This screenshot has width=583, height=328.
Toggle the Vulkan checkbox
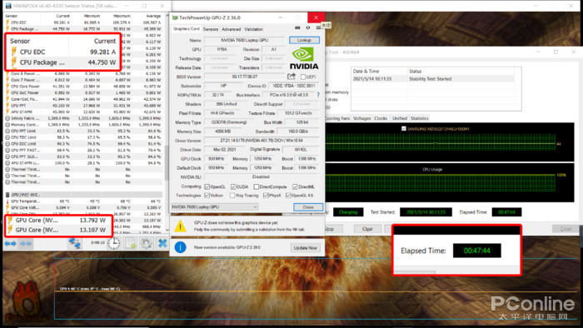[207, 196]
